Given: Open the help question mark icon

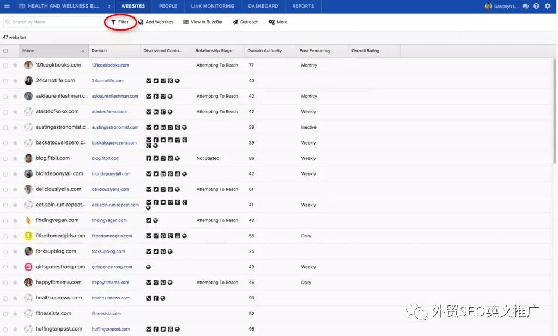Looking at the screenshot, I should (x=536, y=6).
